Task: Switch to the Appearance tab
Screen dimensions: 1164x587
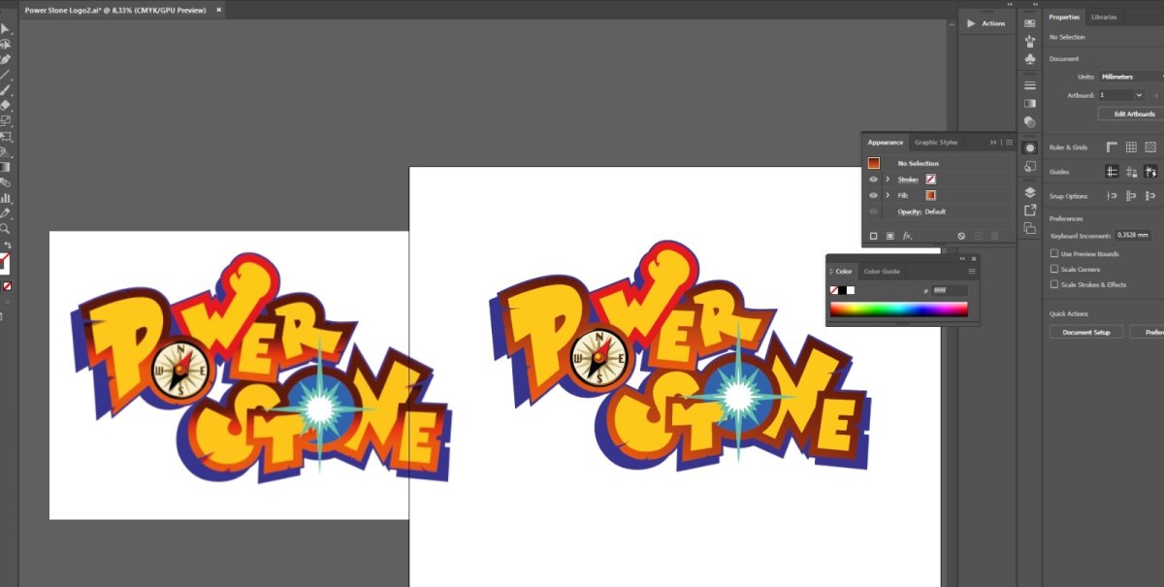Action: tap(886, 143)
